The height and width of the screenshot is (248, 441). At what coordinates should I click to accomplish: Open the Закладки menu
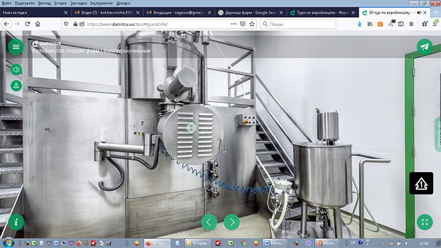point(78,3)
